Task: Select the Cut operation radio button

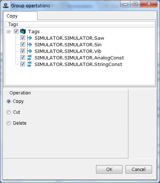Action: pos(9,112)
